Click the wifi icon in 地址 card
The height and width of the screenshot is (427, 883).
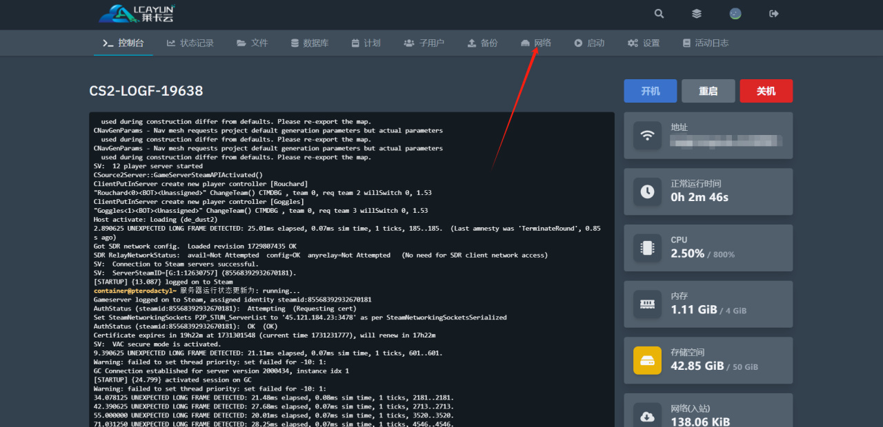point(647,136)
